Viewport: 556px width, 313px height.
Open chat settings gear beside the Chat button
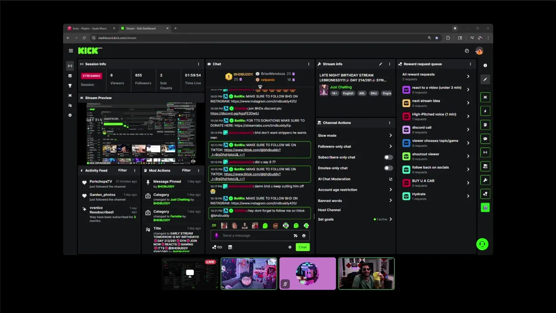[290, 247]
